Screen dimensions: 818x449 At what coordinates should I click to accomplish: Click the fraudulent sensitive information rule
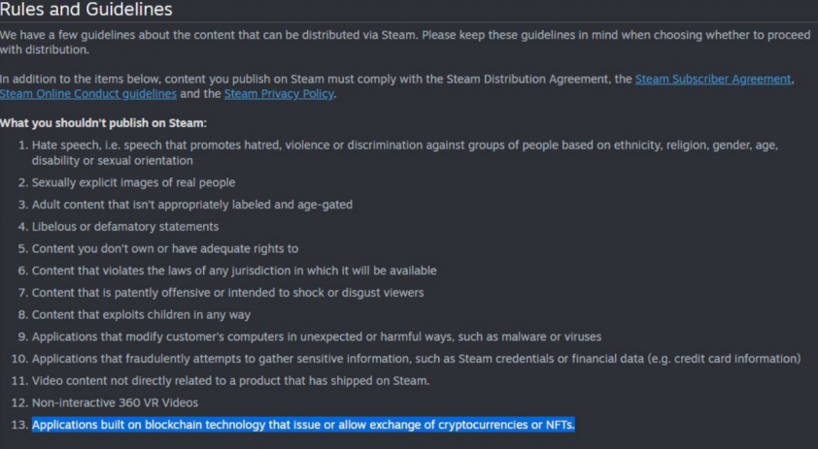pyautogui.click(x=417, y=359)
